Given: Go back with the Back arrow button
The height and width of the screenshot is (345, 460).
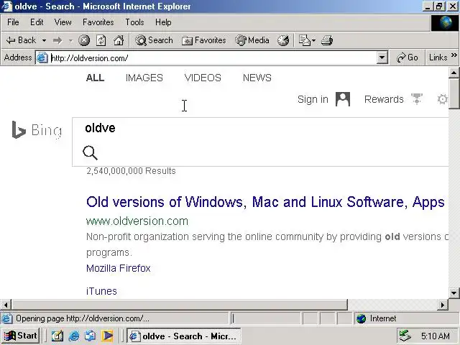Looking at the screenshot, I should point(21,40).
